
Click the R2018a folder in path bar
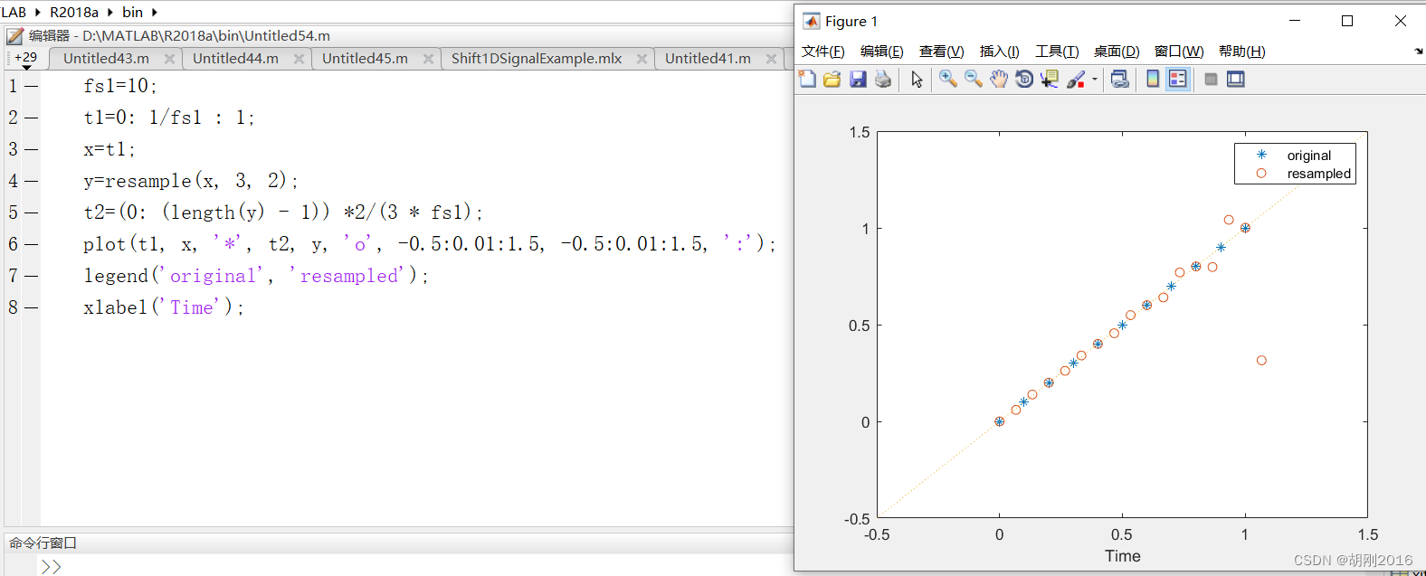74,12
